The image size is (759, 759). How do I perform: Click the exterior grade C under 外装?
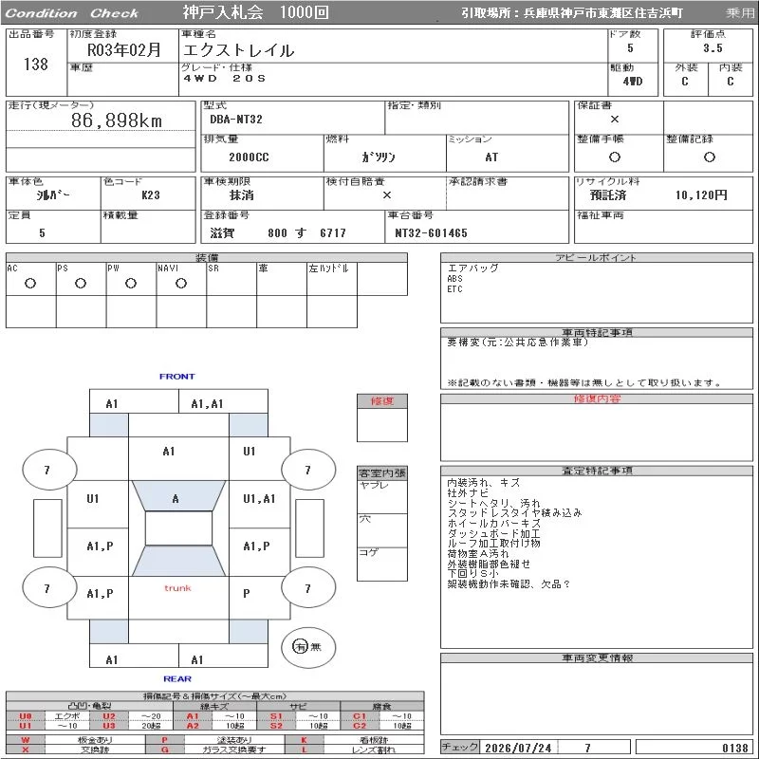click(x=685, y=82)
